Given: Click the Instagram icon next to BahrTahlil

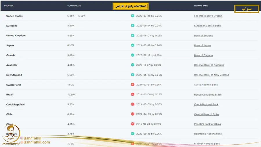Looking at the screenshot, I should pos(22,138).
